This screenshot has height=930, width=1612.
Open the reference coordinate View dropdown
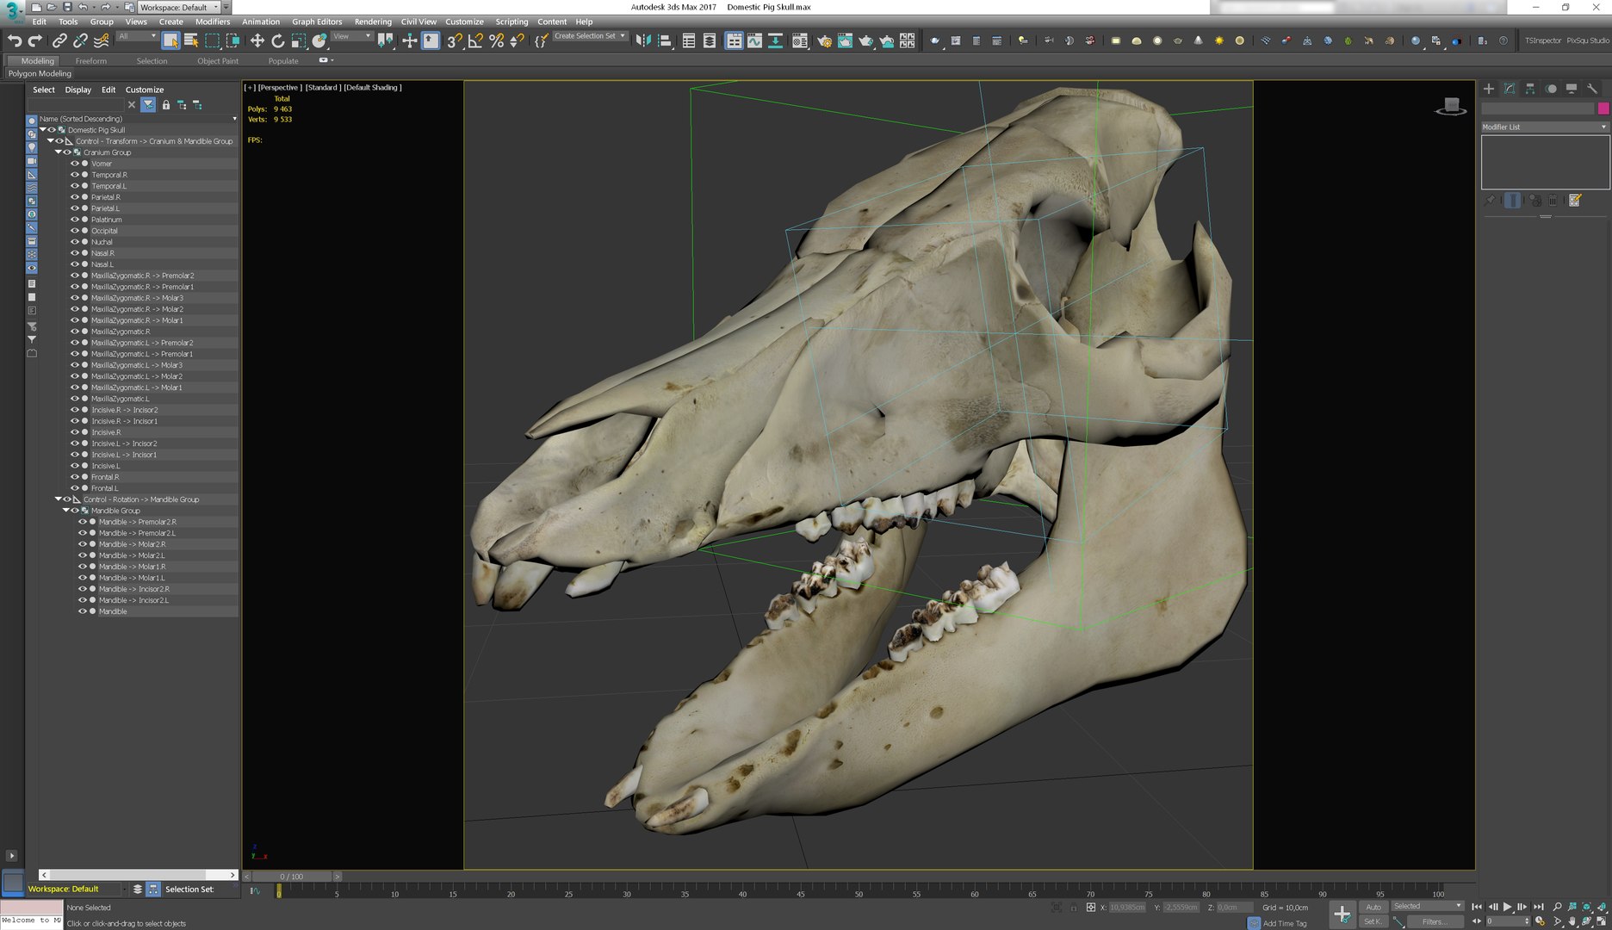tap(351, 36)
